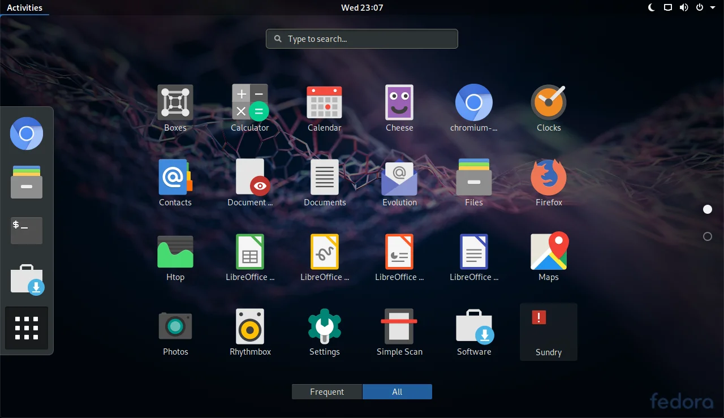724x418 pixels.
Task: Launch Simple Scan
Action: (x=399, y=333)
